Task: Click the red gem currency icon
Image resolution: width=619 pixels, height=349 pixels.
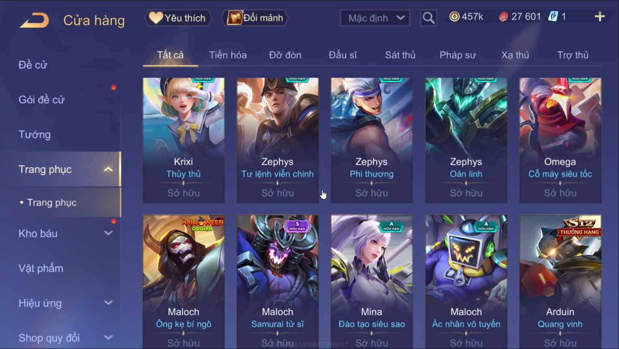Action: coord(503,17)
